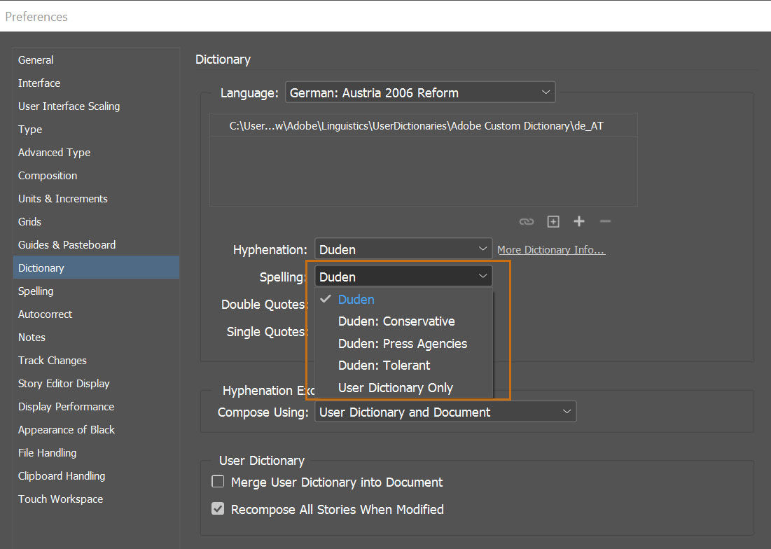Select User Dictionary Only option

tap(395, 388)
